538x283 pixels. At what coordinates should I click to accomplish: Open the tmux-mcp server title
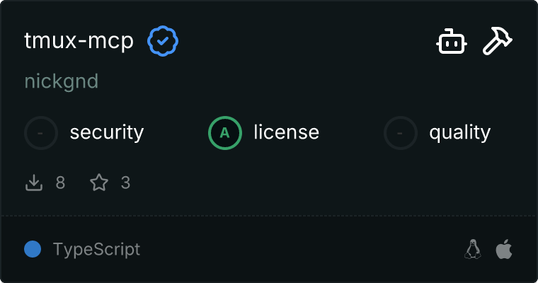[79, 42]
